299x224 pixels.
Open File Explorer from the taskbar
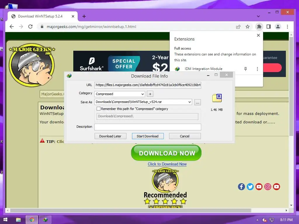[x=18, y=220]
